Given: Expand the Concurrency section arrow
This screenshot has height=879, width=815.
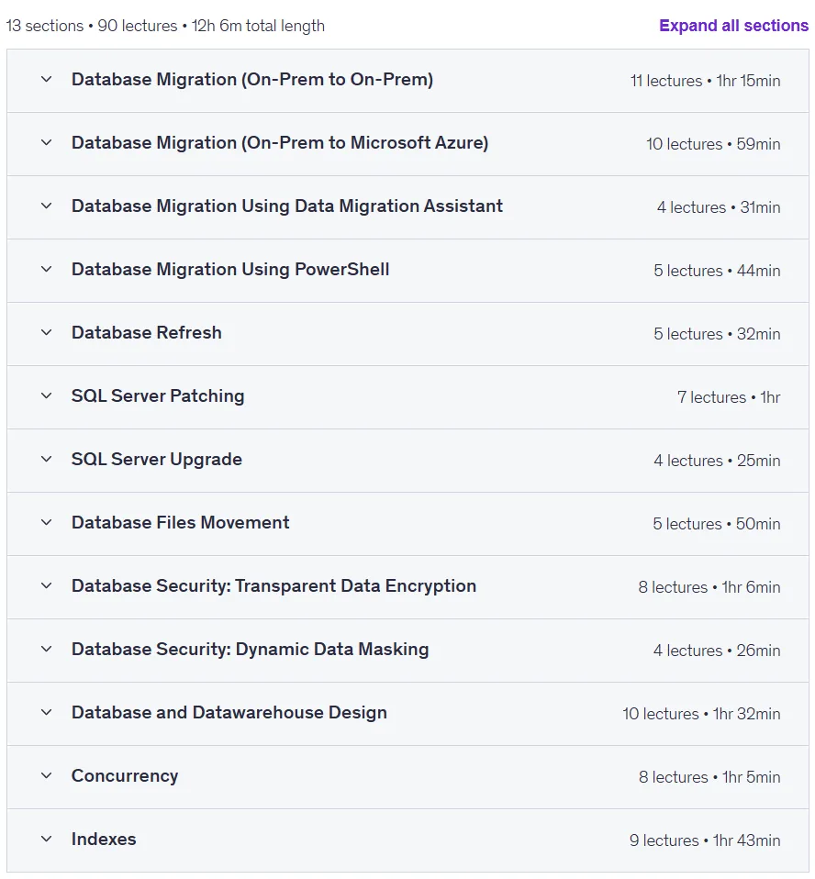Looking at the screenshot, I should pos(47,776).
